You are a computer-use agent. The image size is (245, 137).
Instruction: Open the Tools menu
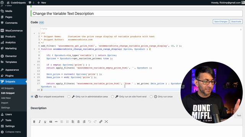click(8, 120)
